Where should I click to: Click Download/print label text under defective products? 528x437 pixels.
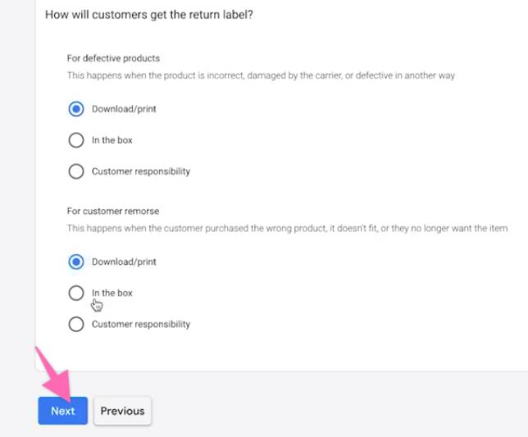tap(124, 109)
